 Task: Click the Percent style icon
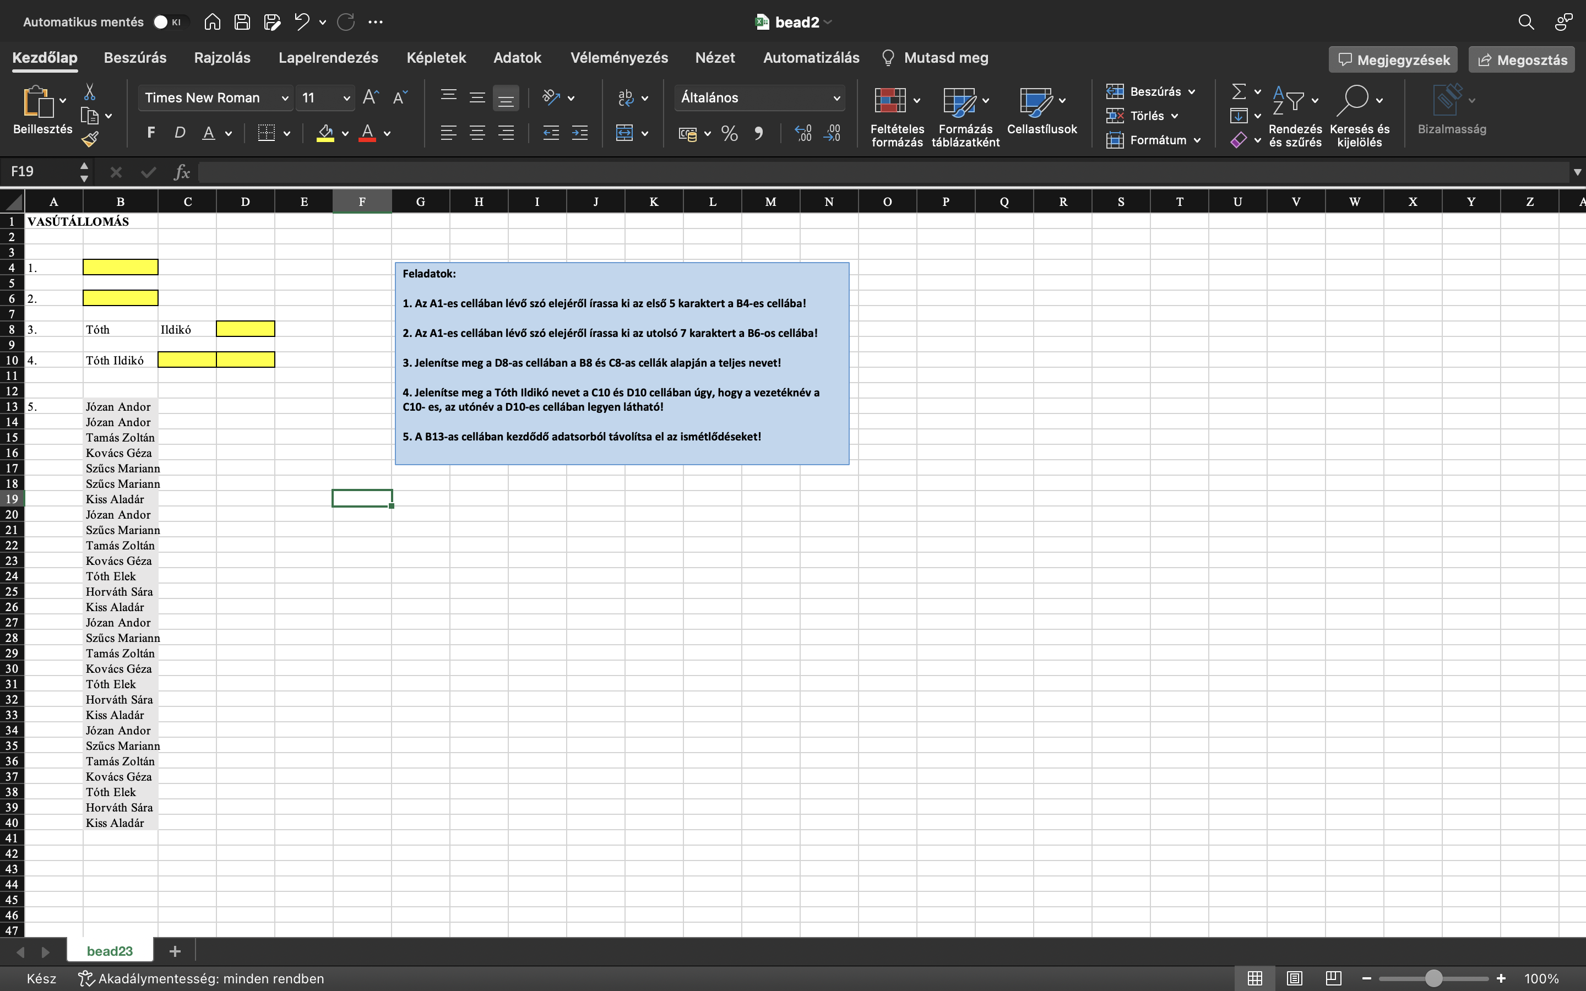[730, 133]
